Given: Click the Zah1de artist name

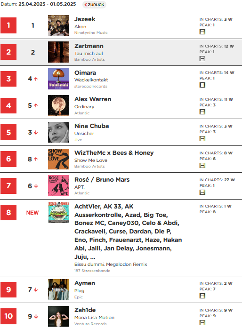Looking at the screenshot, I should (85, 310).
